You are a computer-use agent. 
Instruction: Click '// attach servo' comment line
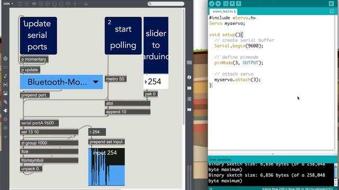pyautogui.click(x=234, y=74)
